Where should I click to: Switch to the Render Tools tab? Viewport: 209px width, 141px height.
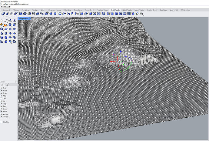[x=152, y=10]
